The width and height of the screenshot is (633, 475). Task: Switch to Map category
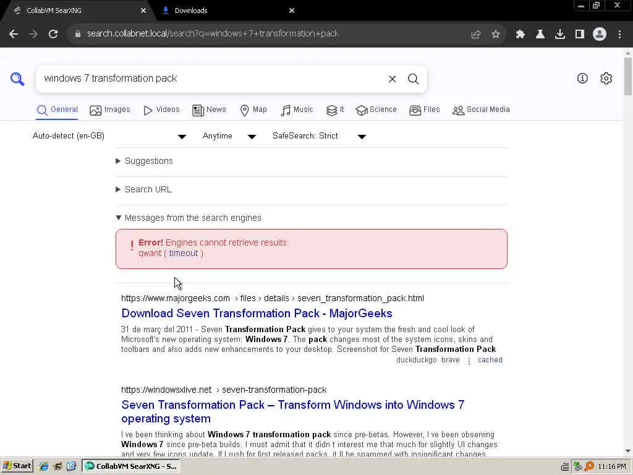point(253,110)
